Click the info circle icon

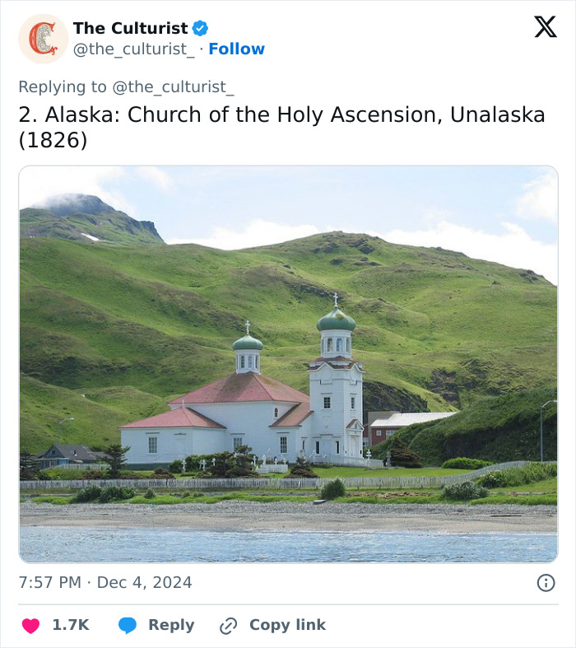coord(546,583)
